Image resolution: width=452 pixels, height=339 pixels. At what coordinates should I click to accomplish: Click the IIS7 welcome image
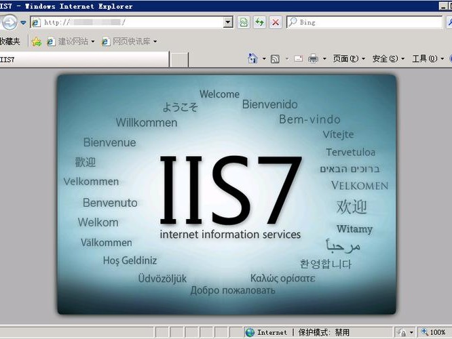point(227,195)
